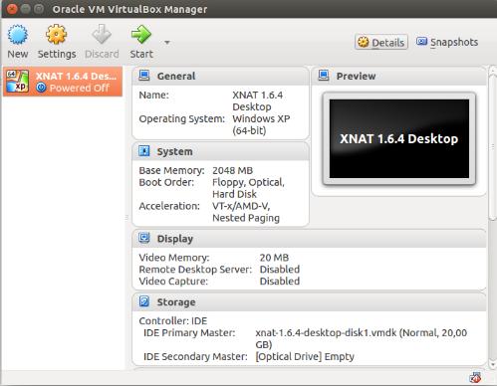This screenshot has height=386, width=497.
Task: Open the Display section header
Action: [x=309, y=239]
